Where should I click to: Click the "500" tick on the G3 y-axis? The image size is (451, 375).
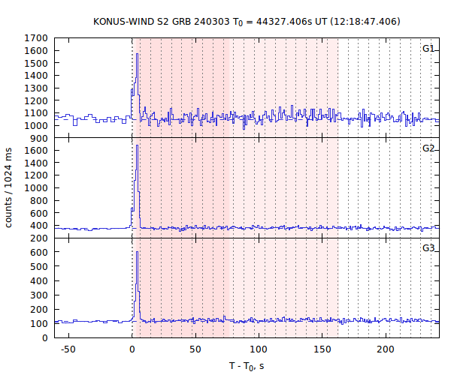tap(39, 266)
